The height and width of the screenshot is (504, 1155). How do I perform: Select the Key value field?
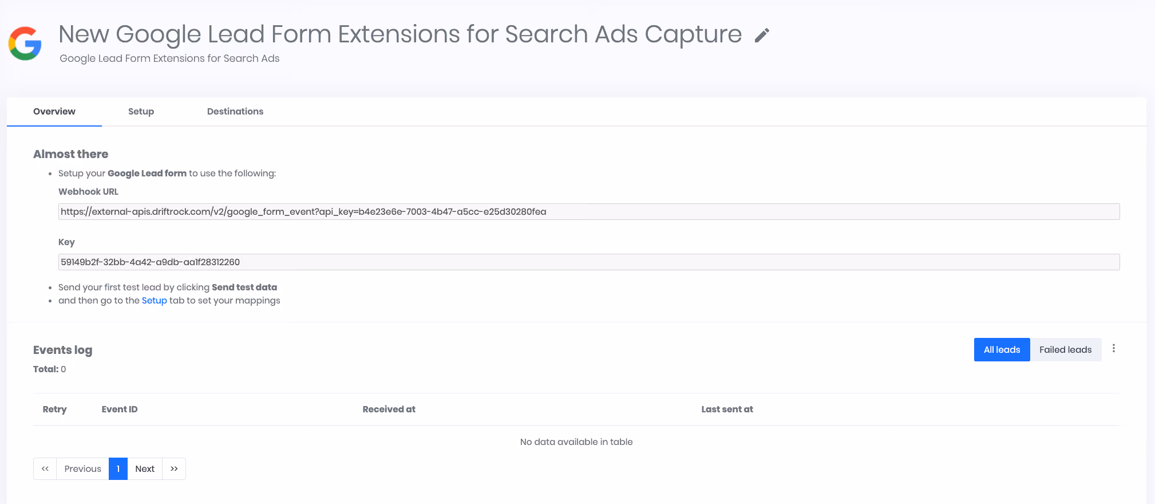[589, 262]
